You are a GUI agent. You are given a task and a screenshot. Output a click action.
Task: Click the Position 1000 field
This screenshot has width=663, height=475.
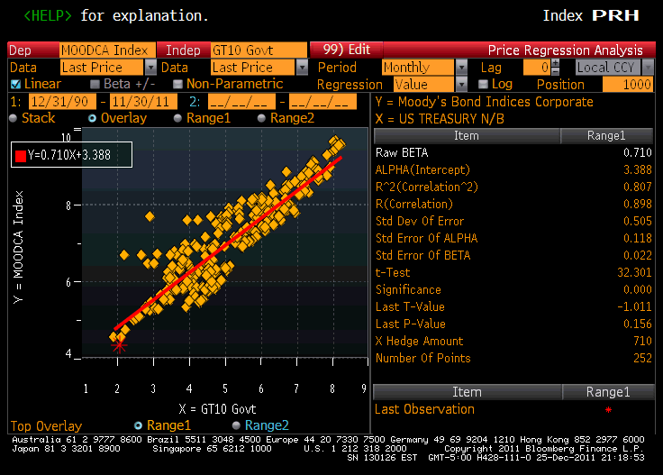click(628, 84)
